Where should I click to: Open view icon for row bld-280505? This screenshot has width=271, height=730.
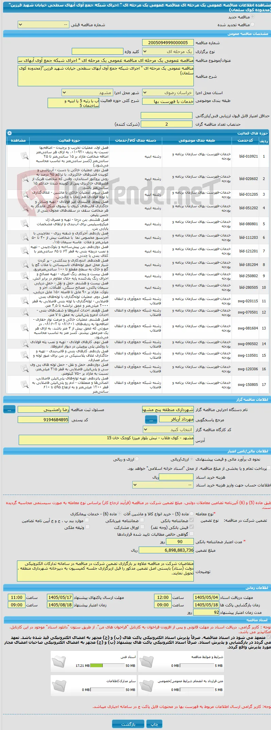24,287
